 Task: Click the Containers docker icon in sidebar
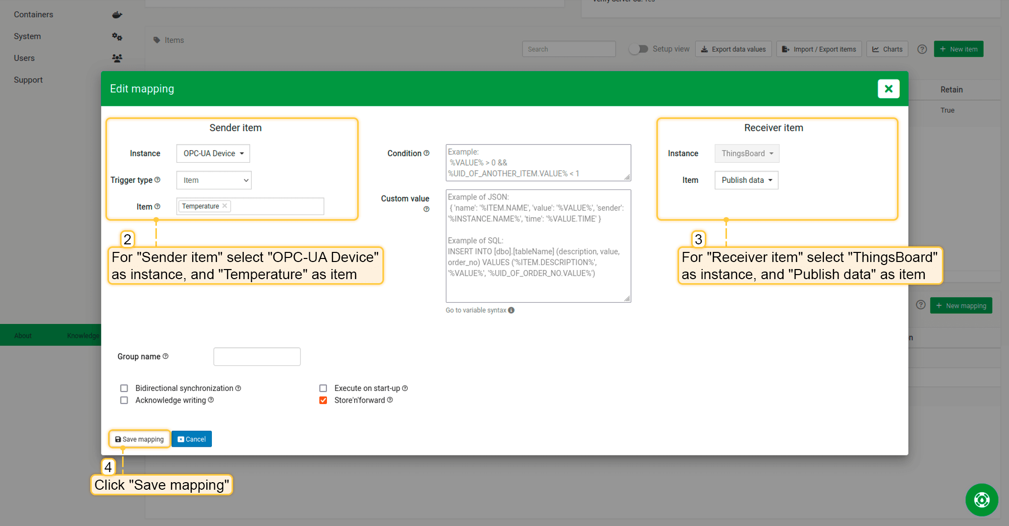pos(117,15)
